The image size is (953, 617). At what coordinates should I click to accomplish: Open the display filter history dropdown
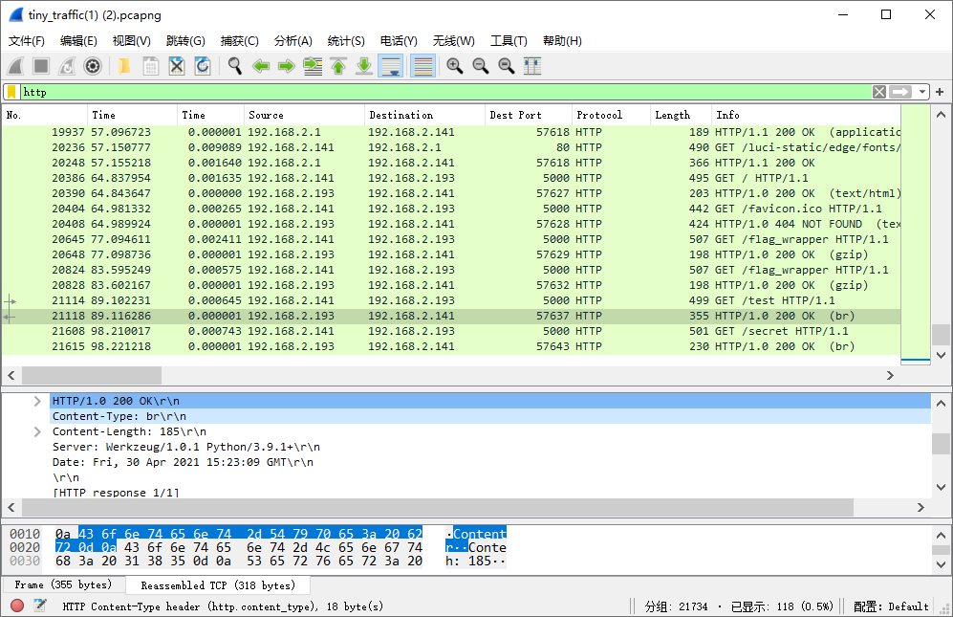[922, 92]
